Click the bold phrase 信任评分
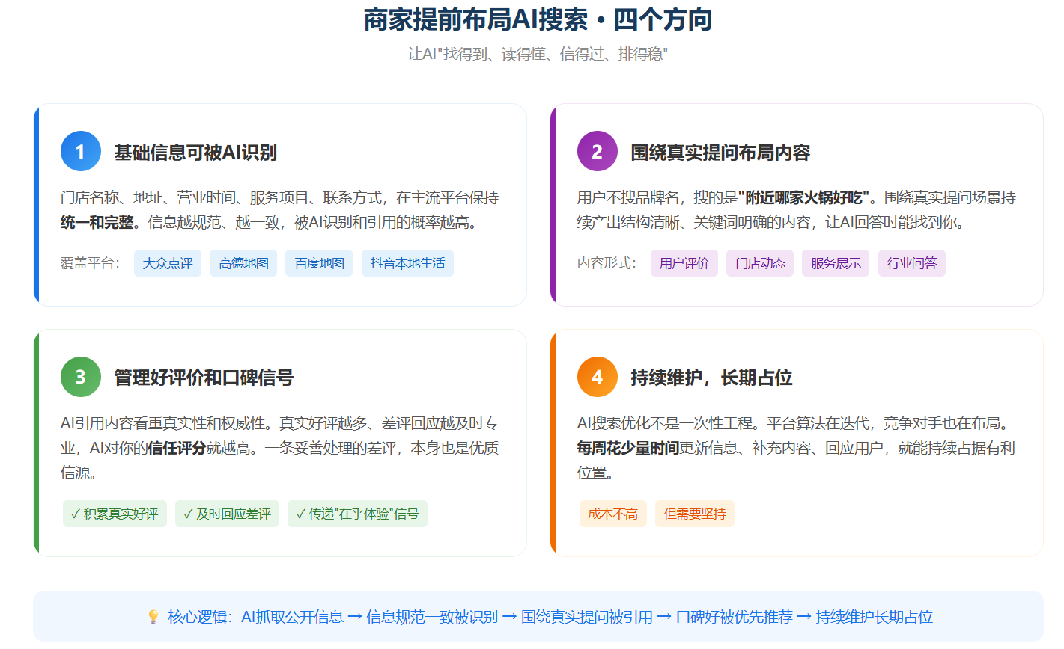Screen dimensions: 1064x649 [177, 448]
